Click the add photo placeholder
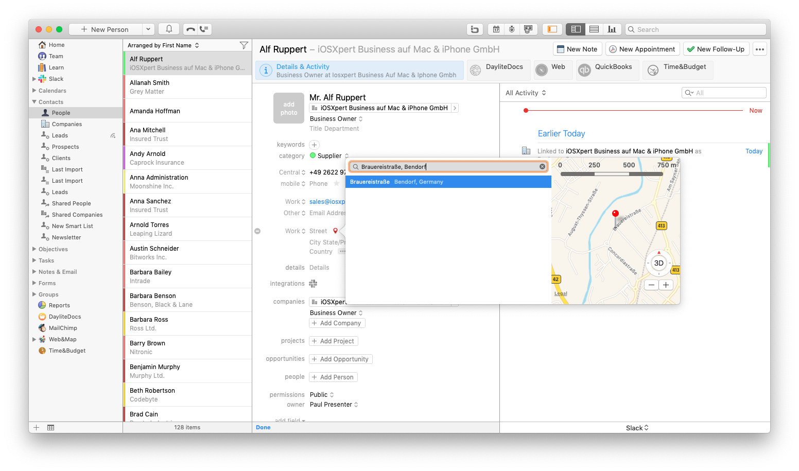Image resolution: width=799 pixels, height=471 pixels. [289, 108]
